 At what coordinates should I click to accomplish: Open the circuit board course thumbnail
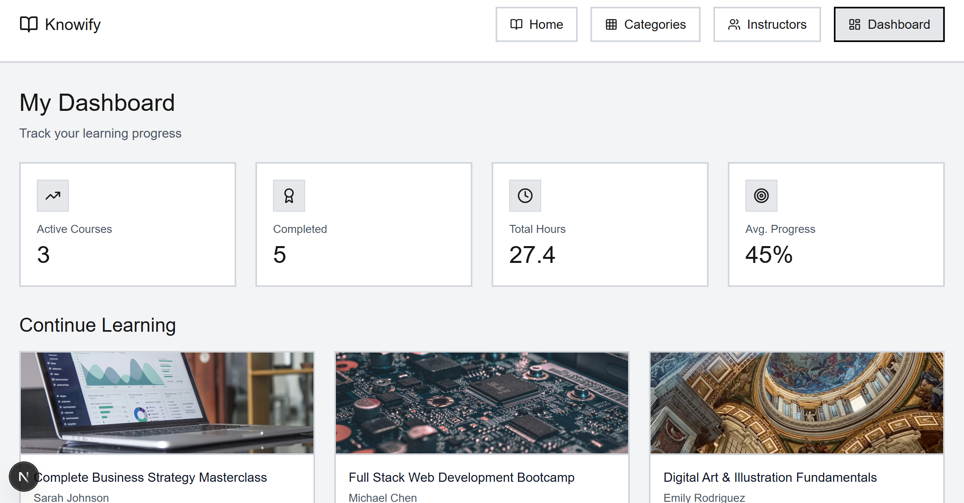[482, 403]
